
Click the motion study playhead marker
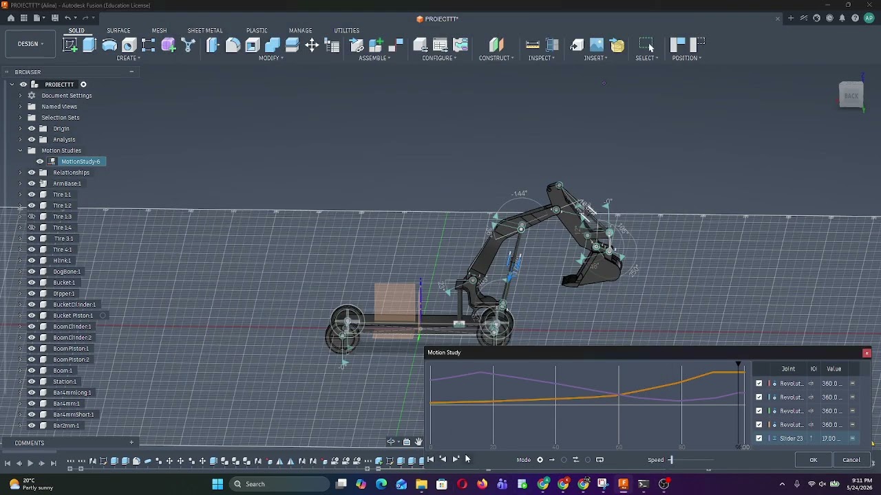point(739,364)
